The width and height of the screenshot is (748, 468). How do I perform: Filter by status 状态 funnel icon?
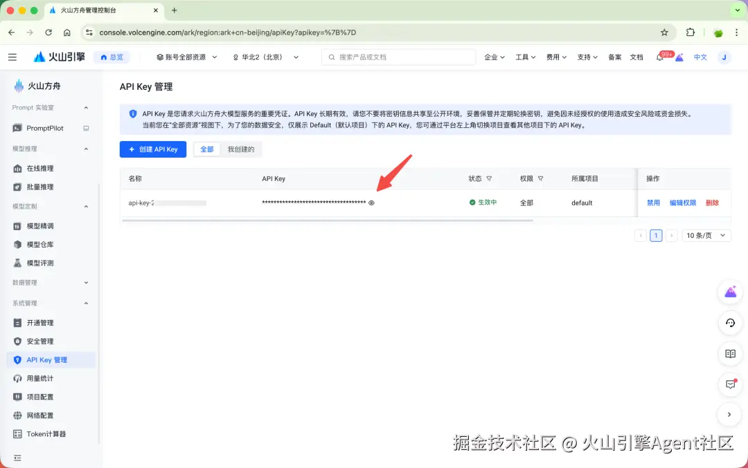click(x=489, y=178)
